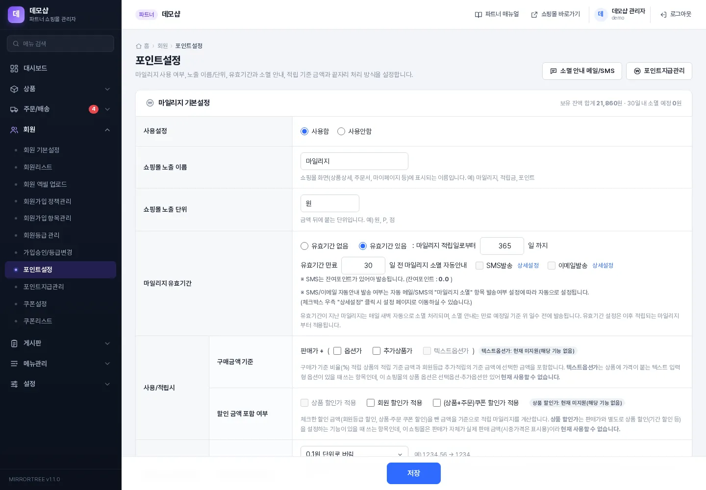Click the 설정 sliders icon
The image size is (706, 490).
[x=14, y=384]
